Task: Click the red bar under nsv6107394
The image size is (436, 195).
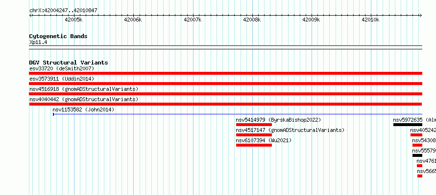Action: [x=254, y=145]
